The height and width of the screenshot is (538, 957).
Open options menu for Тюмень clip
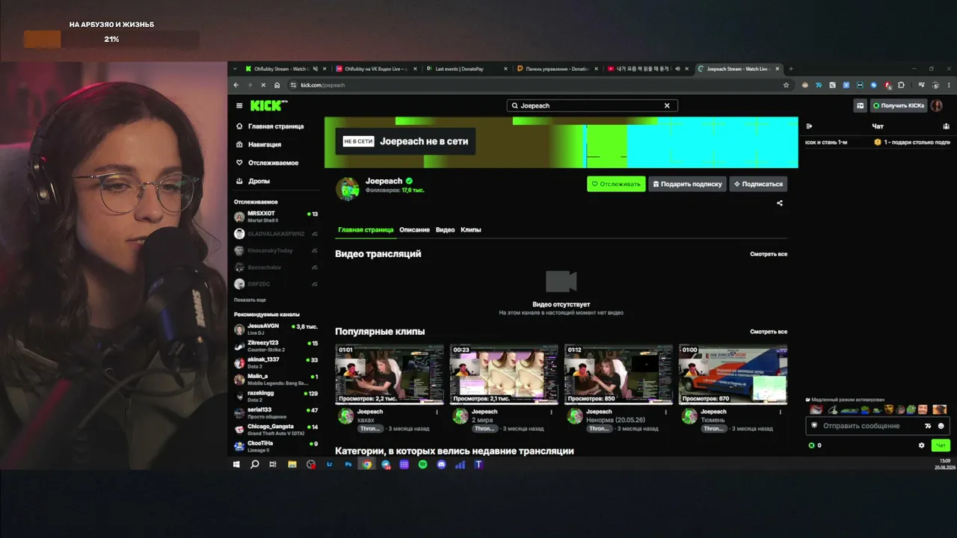(781, 412)
